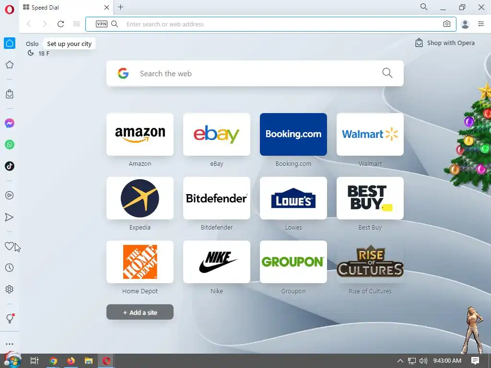The height and width of the screenshot is (368, 491).
Task: Focus the Search the web box
Action: [255, 73]
